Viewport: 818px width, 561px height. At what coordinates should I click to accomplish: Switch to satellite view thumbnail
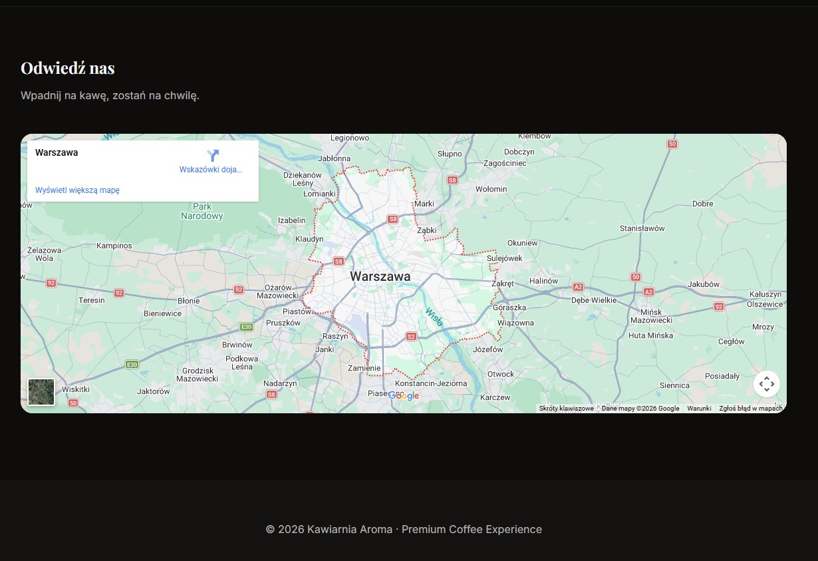coord(41,392)
